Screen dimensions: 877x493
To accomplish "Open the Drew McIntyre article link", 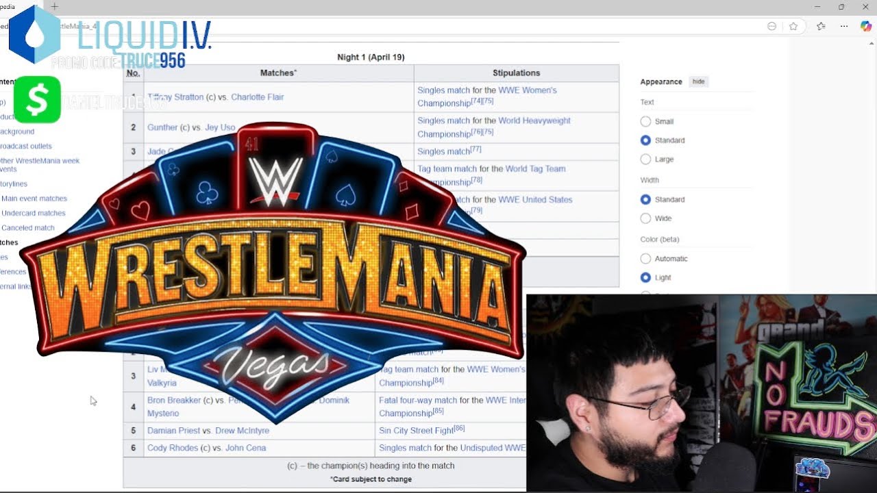I will (x=240, y=431).
